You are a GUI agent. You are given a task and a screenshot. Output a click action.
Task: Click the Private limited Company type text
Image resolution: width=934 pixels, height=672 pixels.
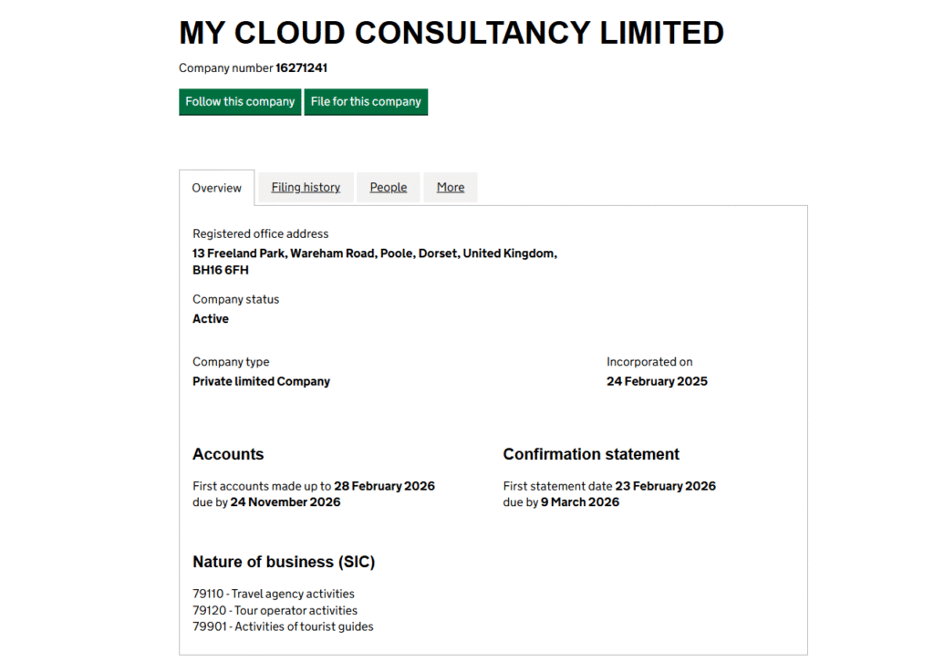tap(261, 381)
